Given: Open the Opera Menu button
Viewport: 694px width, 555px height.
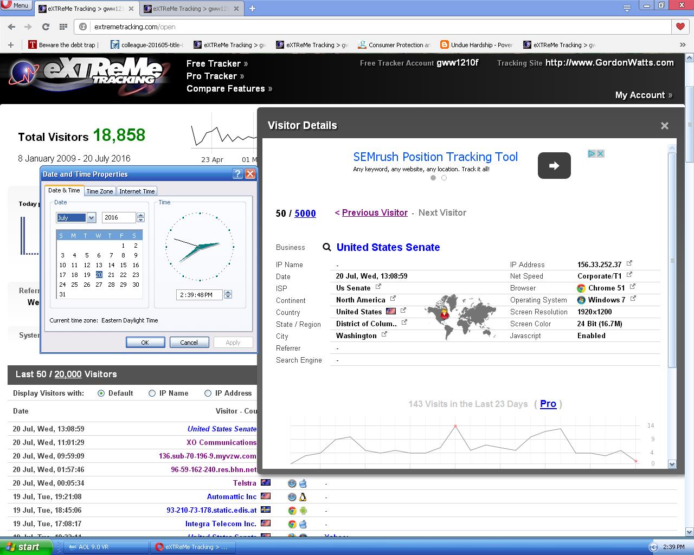Looking at the screenshot, I should pos(15,5).
